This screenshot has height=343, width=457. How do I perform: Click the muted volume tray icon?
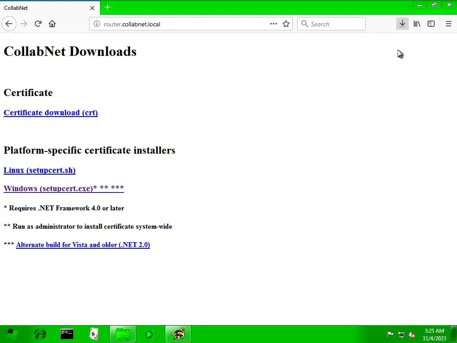pos(412,335)
